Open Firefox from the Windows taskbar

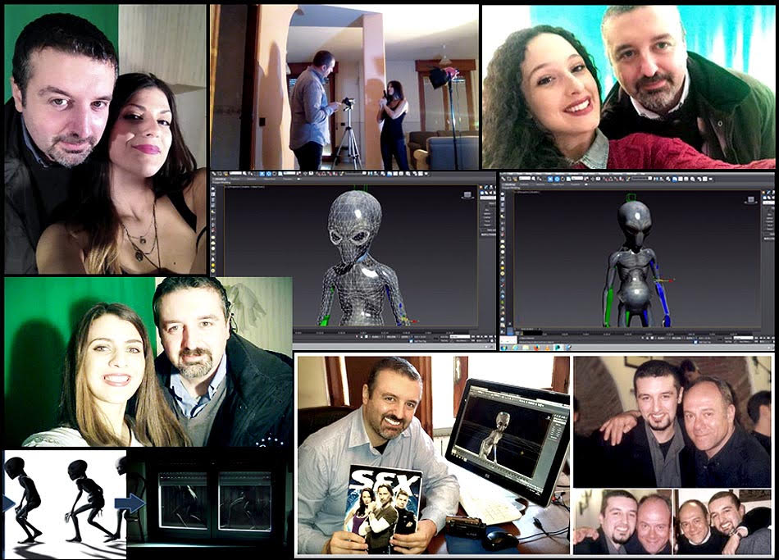(536, 348)
